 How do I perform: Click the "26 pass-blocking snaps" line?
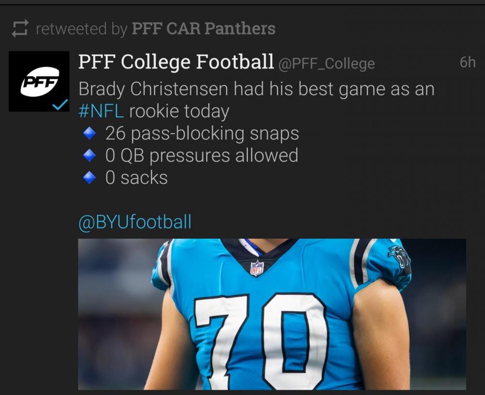click(202, 133)
